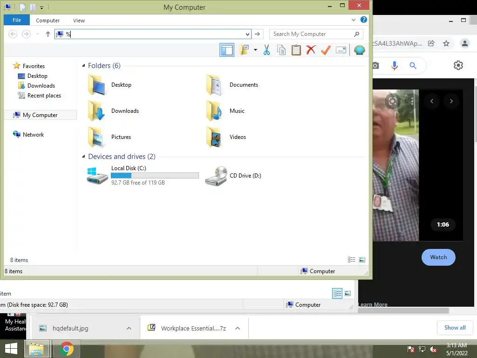477x358 pixels.
Task: Select Downloads under Favorites
Action: tap(41, 86)
